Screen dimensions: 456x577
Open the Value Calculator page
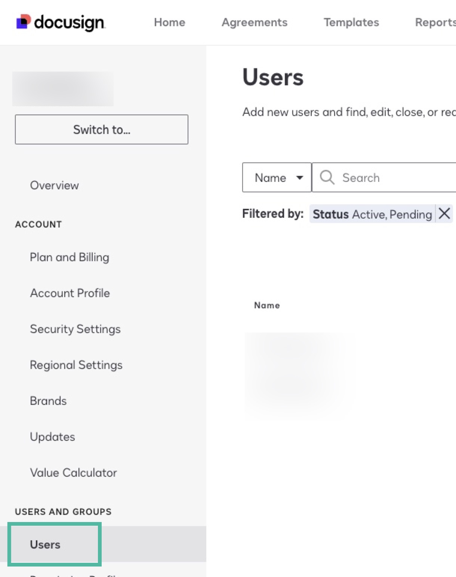pyautogui.click(x=74, y=473)
